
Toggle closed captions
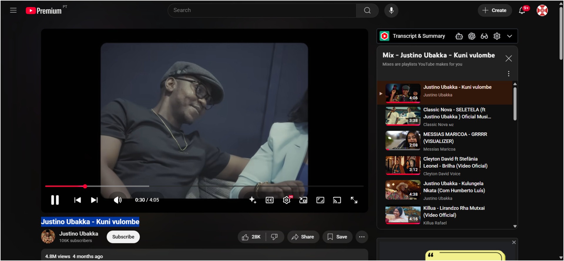click(270, 200)
